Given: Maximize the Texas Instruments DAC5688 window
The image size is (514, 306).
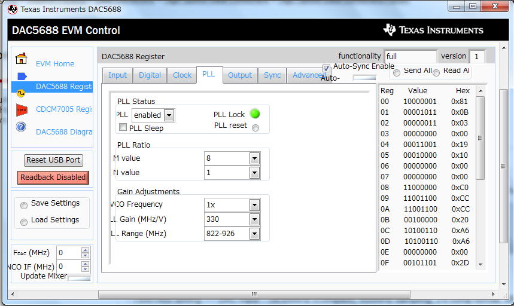Looking at the screenshot, I should click(x=472, y=7).
